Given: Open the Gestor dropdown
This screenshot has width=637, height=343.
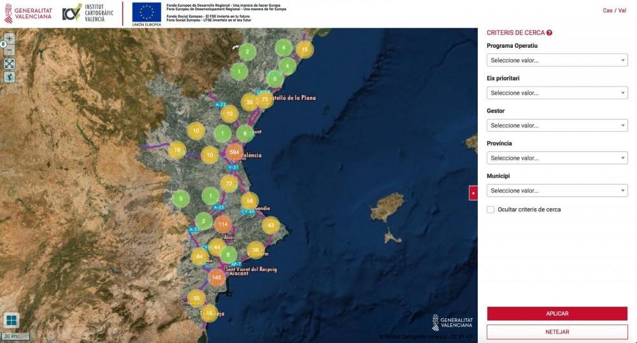Looking at the screenshot, I should pyautogui.click(x=557, y=125).
